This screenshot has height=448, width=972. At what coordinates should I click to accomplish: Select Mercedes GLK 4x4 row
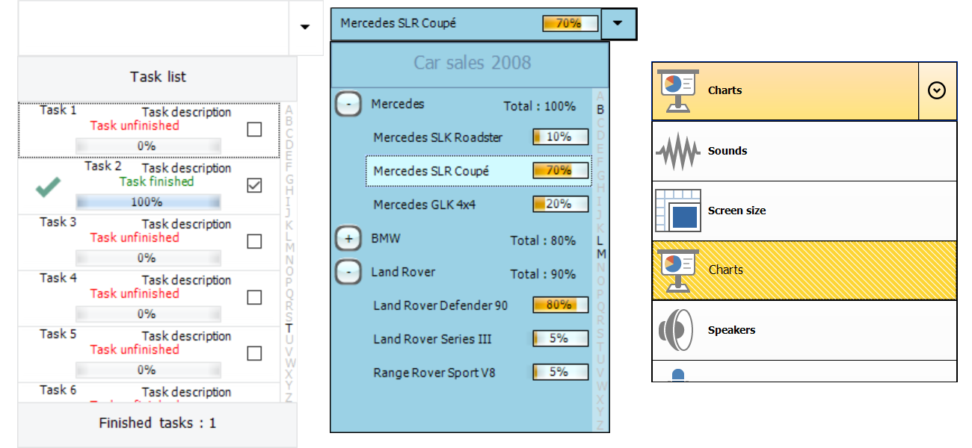[x=479, y=205]
